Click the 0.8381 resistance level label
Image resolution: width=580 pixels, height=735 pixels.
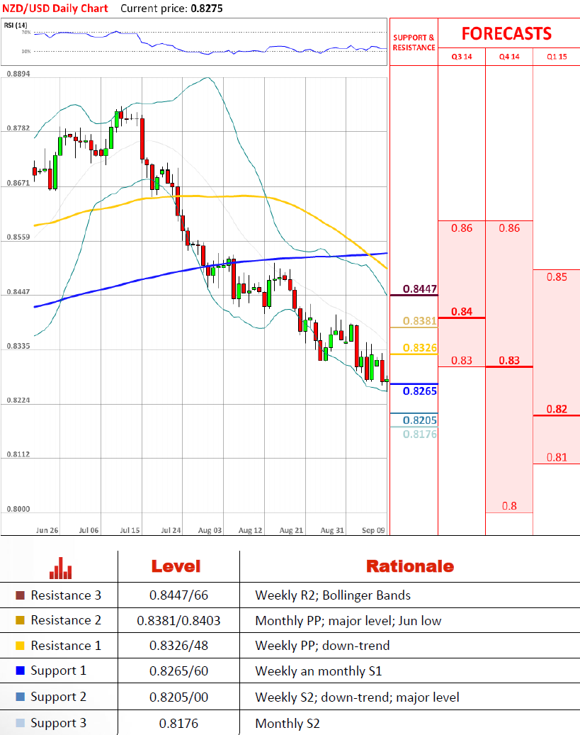(x=420, y=320)
